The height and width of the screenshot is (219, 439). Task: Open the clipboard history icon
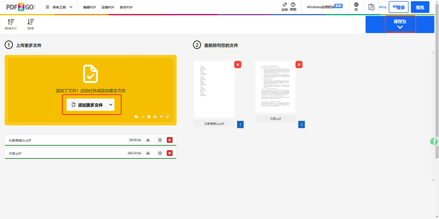pos(371,7)
